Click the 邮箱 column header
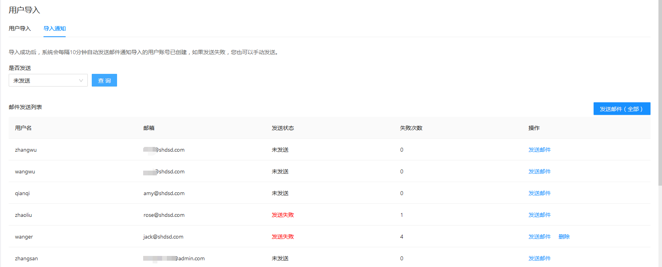Image resolution: width=662 pixels, height=267 pixels. (149, 128)
